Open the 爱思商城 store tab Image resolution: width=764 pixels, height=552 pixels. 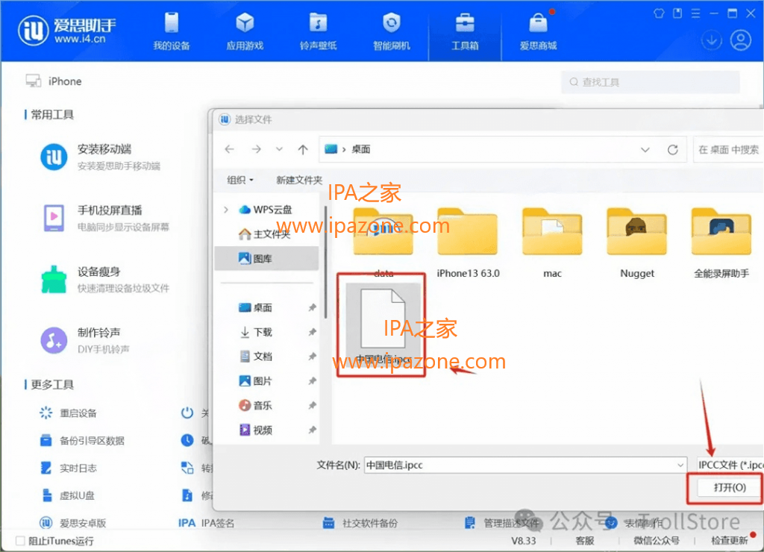pyautogui.click(x=538, y=31)
